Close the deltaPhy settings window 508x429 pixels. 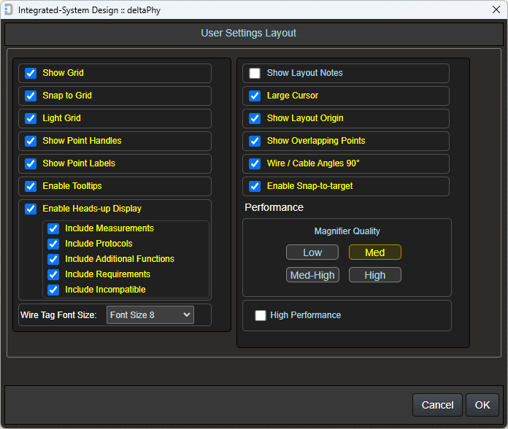coord(496,9)
